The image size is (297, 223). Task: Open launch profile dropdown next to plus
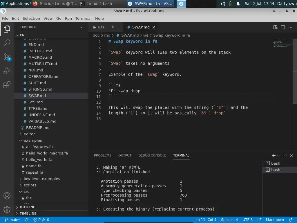pyautogui.click(x=278, y=156)
